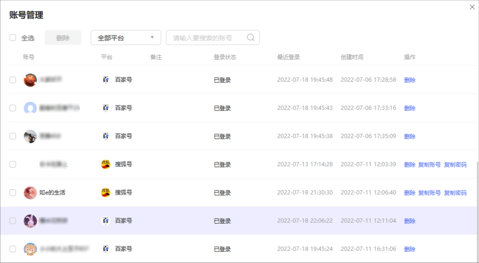This screenshot has height=263, width=479.
Task: Focus the account search input field
Action: tap(213, 38)
